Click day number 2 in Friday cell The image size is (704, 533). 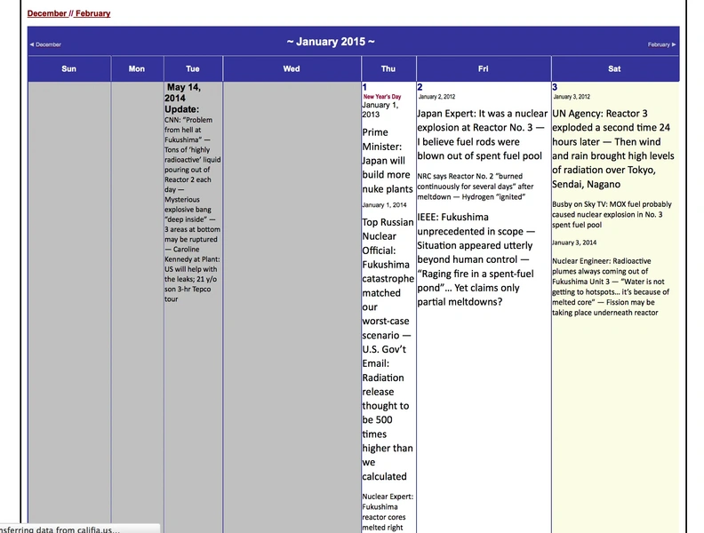(420, 87)
